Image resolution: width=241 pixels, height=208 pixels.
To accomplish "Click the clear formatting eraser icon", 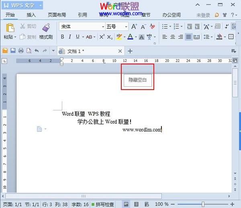I will point(152,26).
